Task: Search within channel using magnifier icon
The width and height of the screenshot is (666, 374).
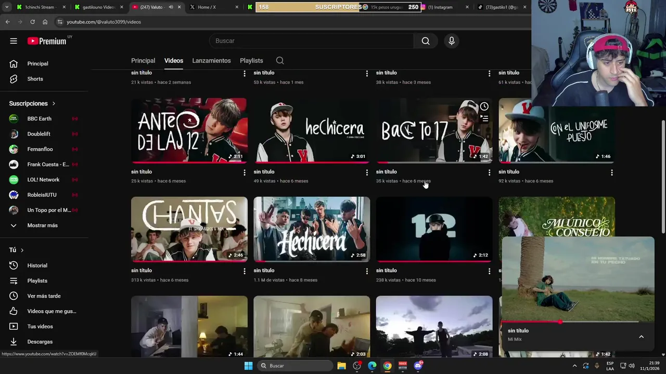Action: 280,61
